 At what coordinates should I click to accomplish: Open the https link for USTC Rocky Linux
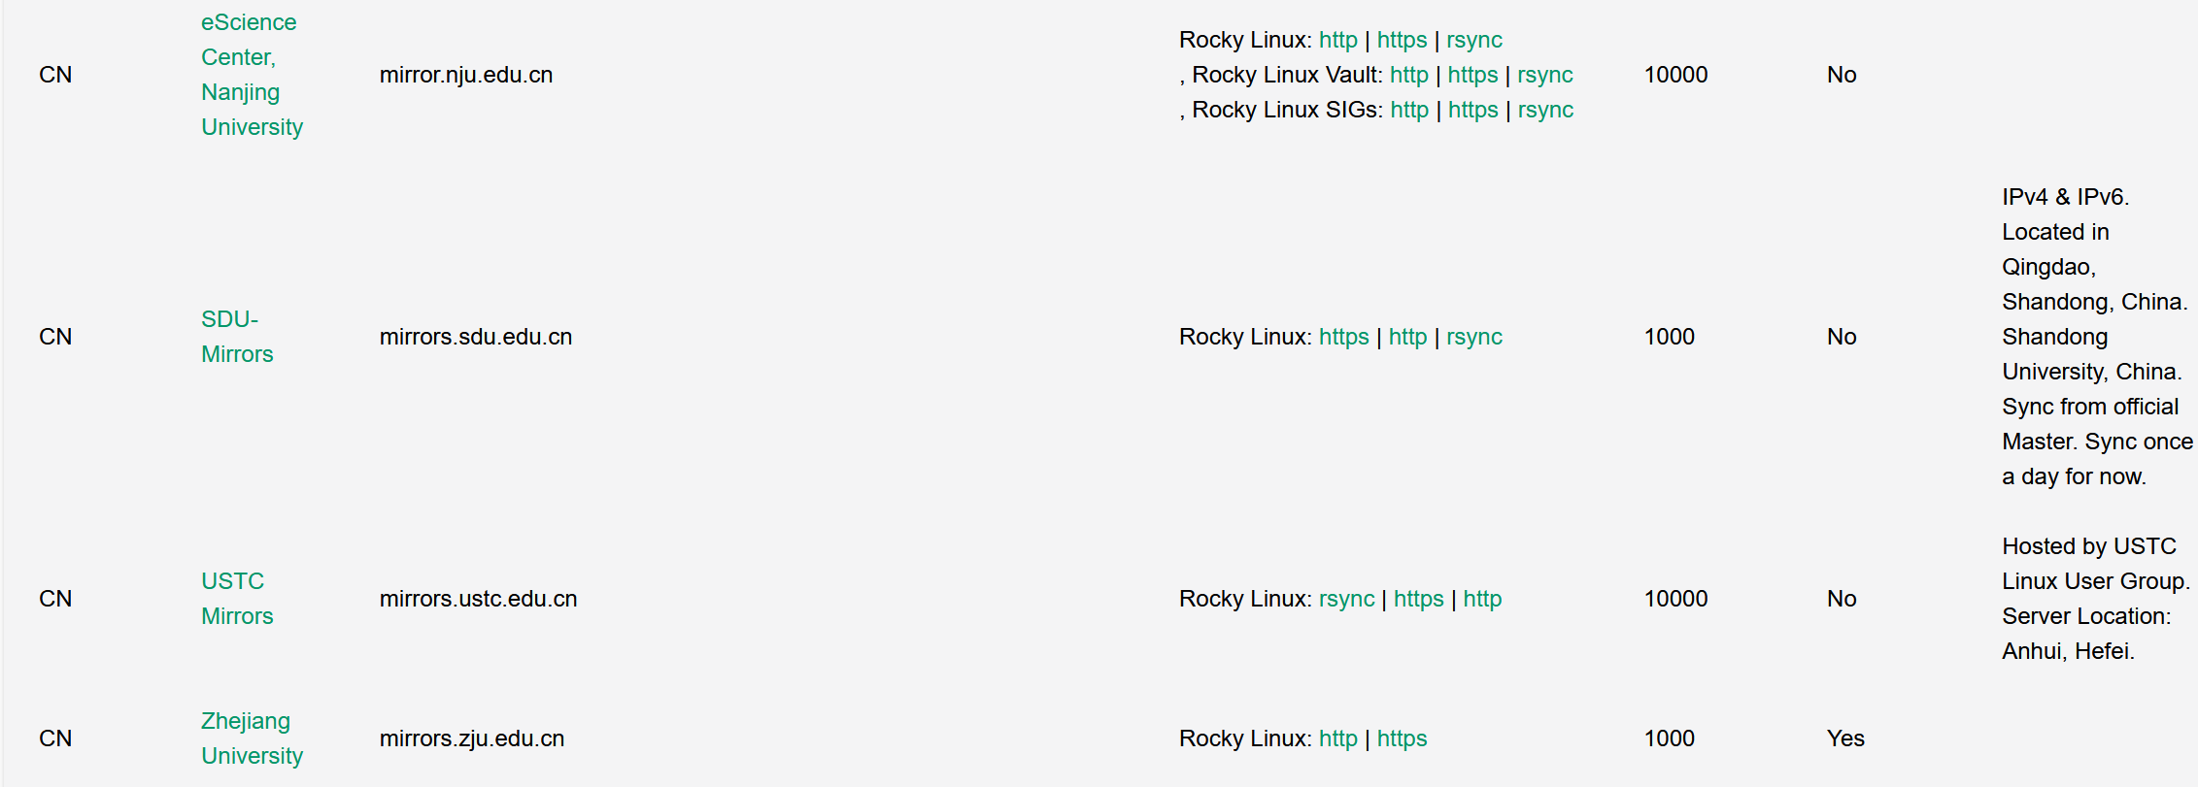point(1418,599)
